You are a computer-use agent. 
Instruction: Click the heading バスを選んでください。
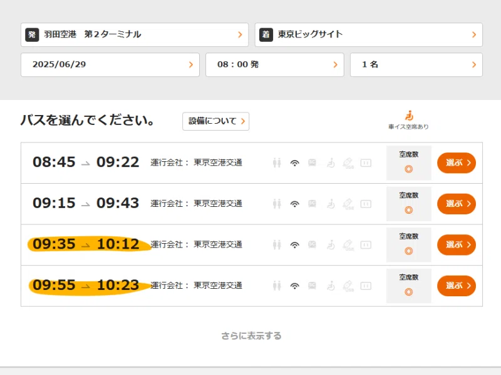(88, 120)
